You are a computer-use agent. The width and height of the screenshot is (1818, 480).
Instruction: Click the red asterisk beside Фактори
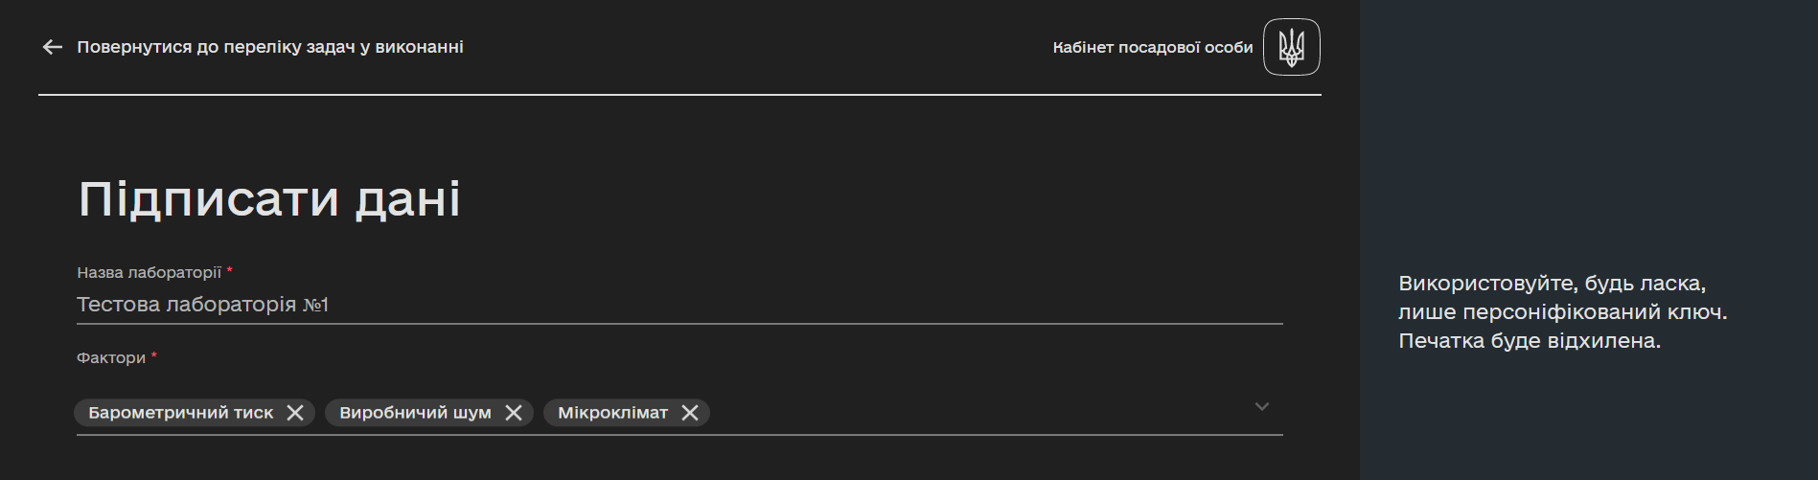[x=154, y=356]
